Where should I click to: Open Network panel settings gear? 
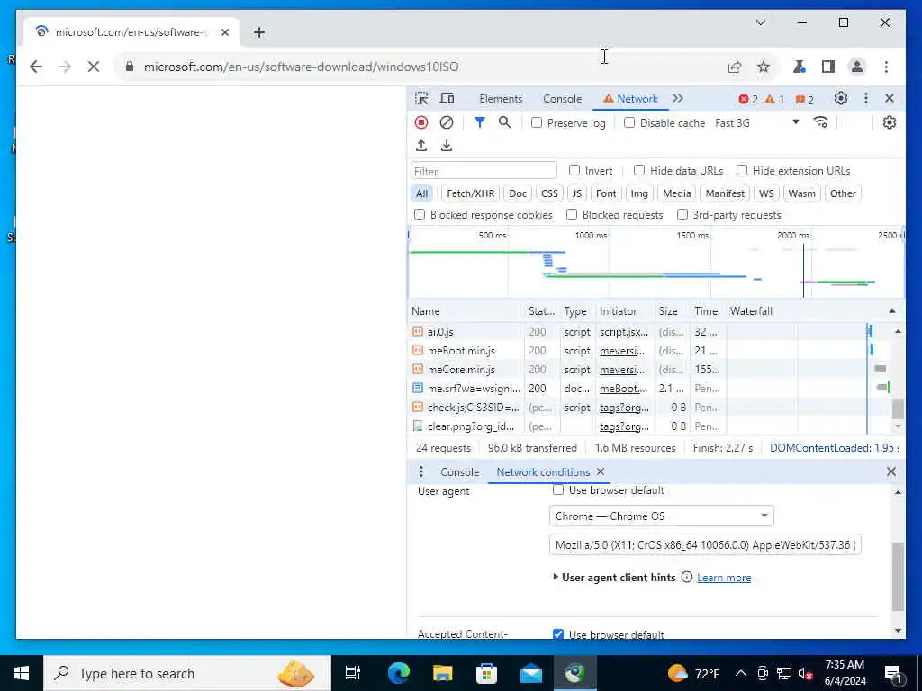[x=889, y=122]
